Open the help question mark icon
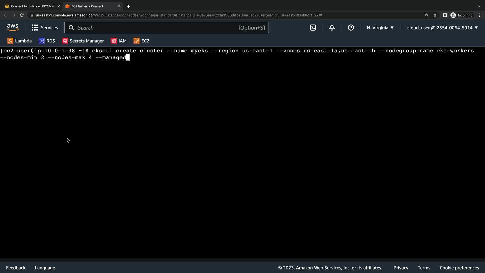This screenshot has height=273, width=485. (x=351, y=28)
